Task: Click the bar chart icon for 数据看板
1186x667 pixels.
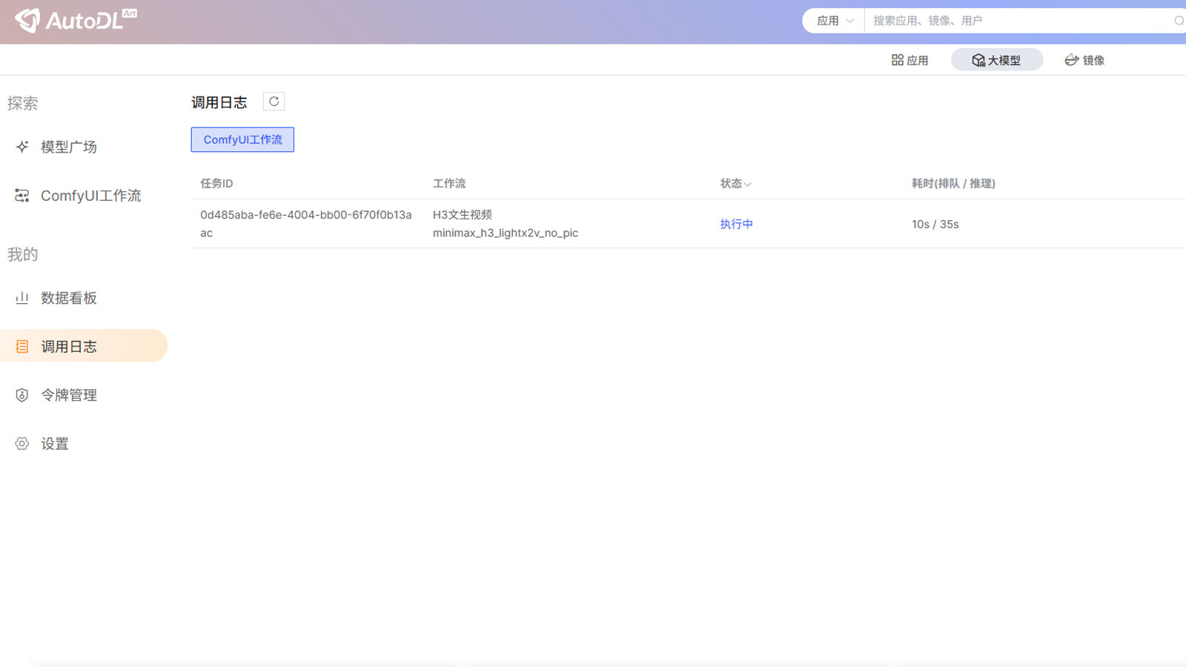Action: (x=22, y=298)
